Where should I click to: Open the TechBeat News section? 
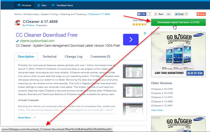tap(62, 5)
